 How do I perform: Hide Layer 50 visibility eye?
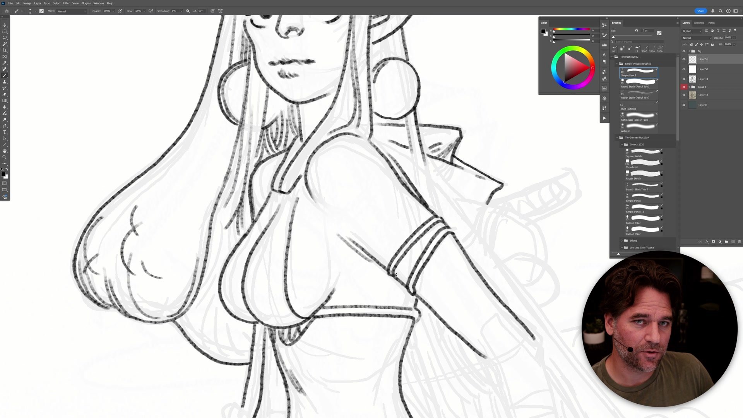684,69
